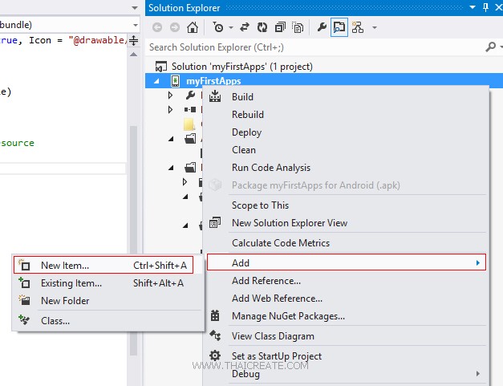Screen dimensions: 503x386
Task: Open the Add submenu entry
Action: [347, 262]
